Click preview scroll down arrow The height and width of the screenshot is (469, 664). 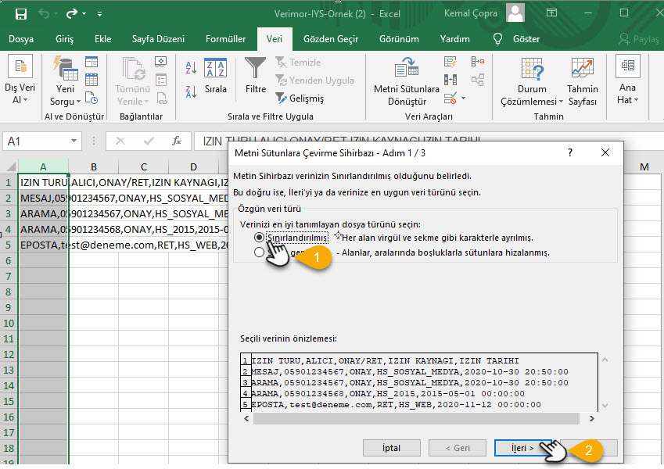pos(605,405)
